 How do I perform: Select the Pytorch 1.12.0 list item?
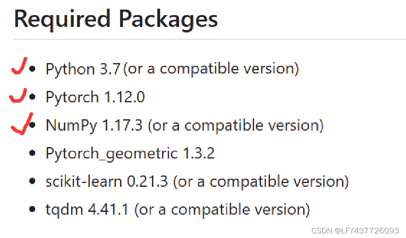pyautogui.click(x=95, y=97)
